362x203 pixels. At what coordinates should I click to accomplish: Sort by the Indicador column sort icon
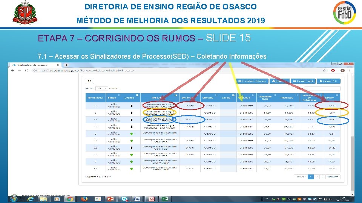point(176,95)
